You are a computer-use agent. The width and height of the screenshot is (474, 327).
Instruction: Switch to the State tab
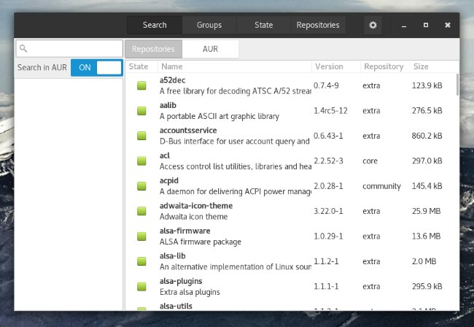pos(263,25)
